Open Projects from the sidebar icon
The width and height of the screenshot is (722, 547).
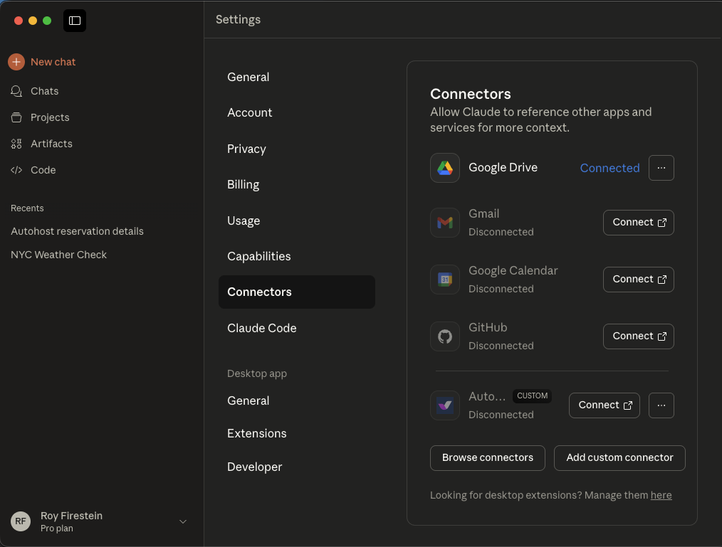pyautogui.click(x=16, y=117)
